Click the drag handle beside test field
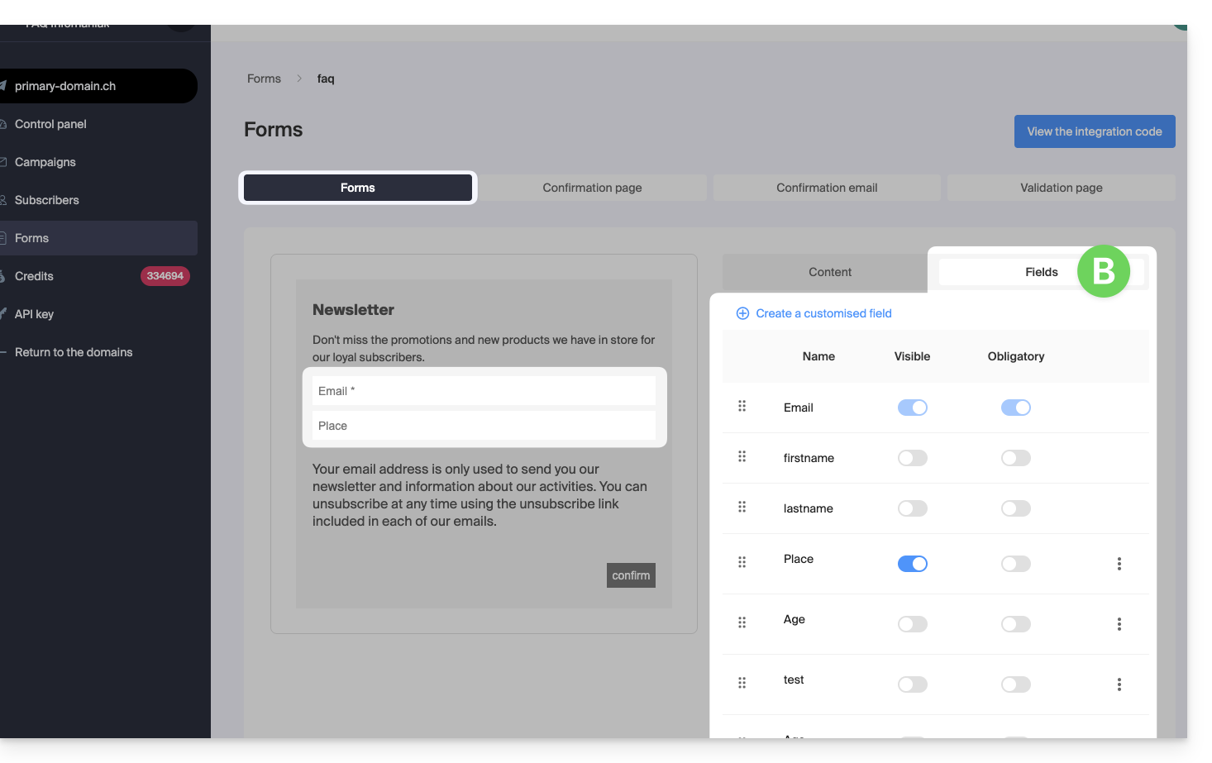Screen dimensions: 1212x763 click(x=742, y=683)
